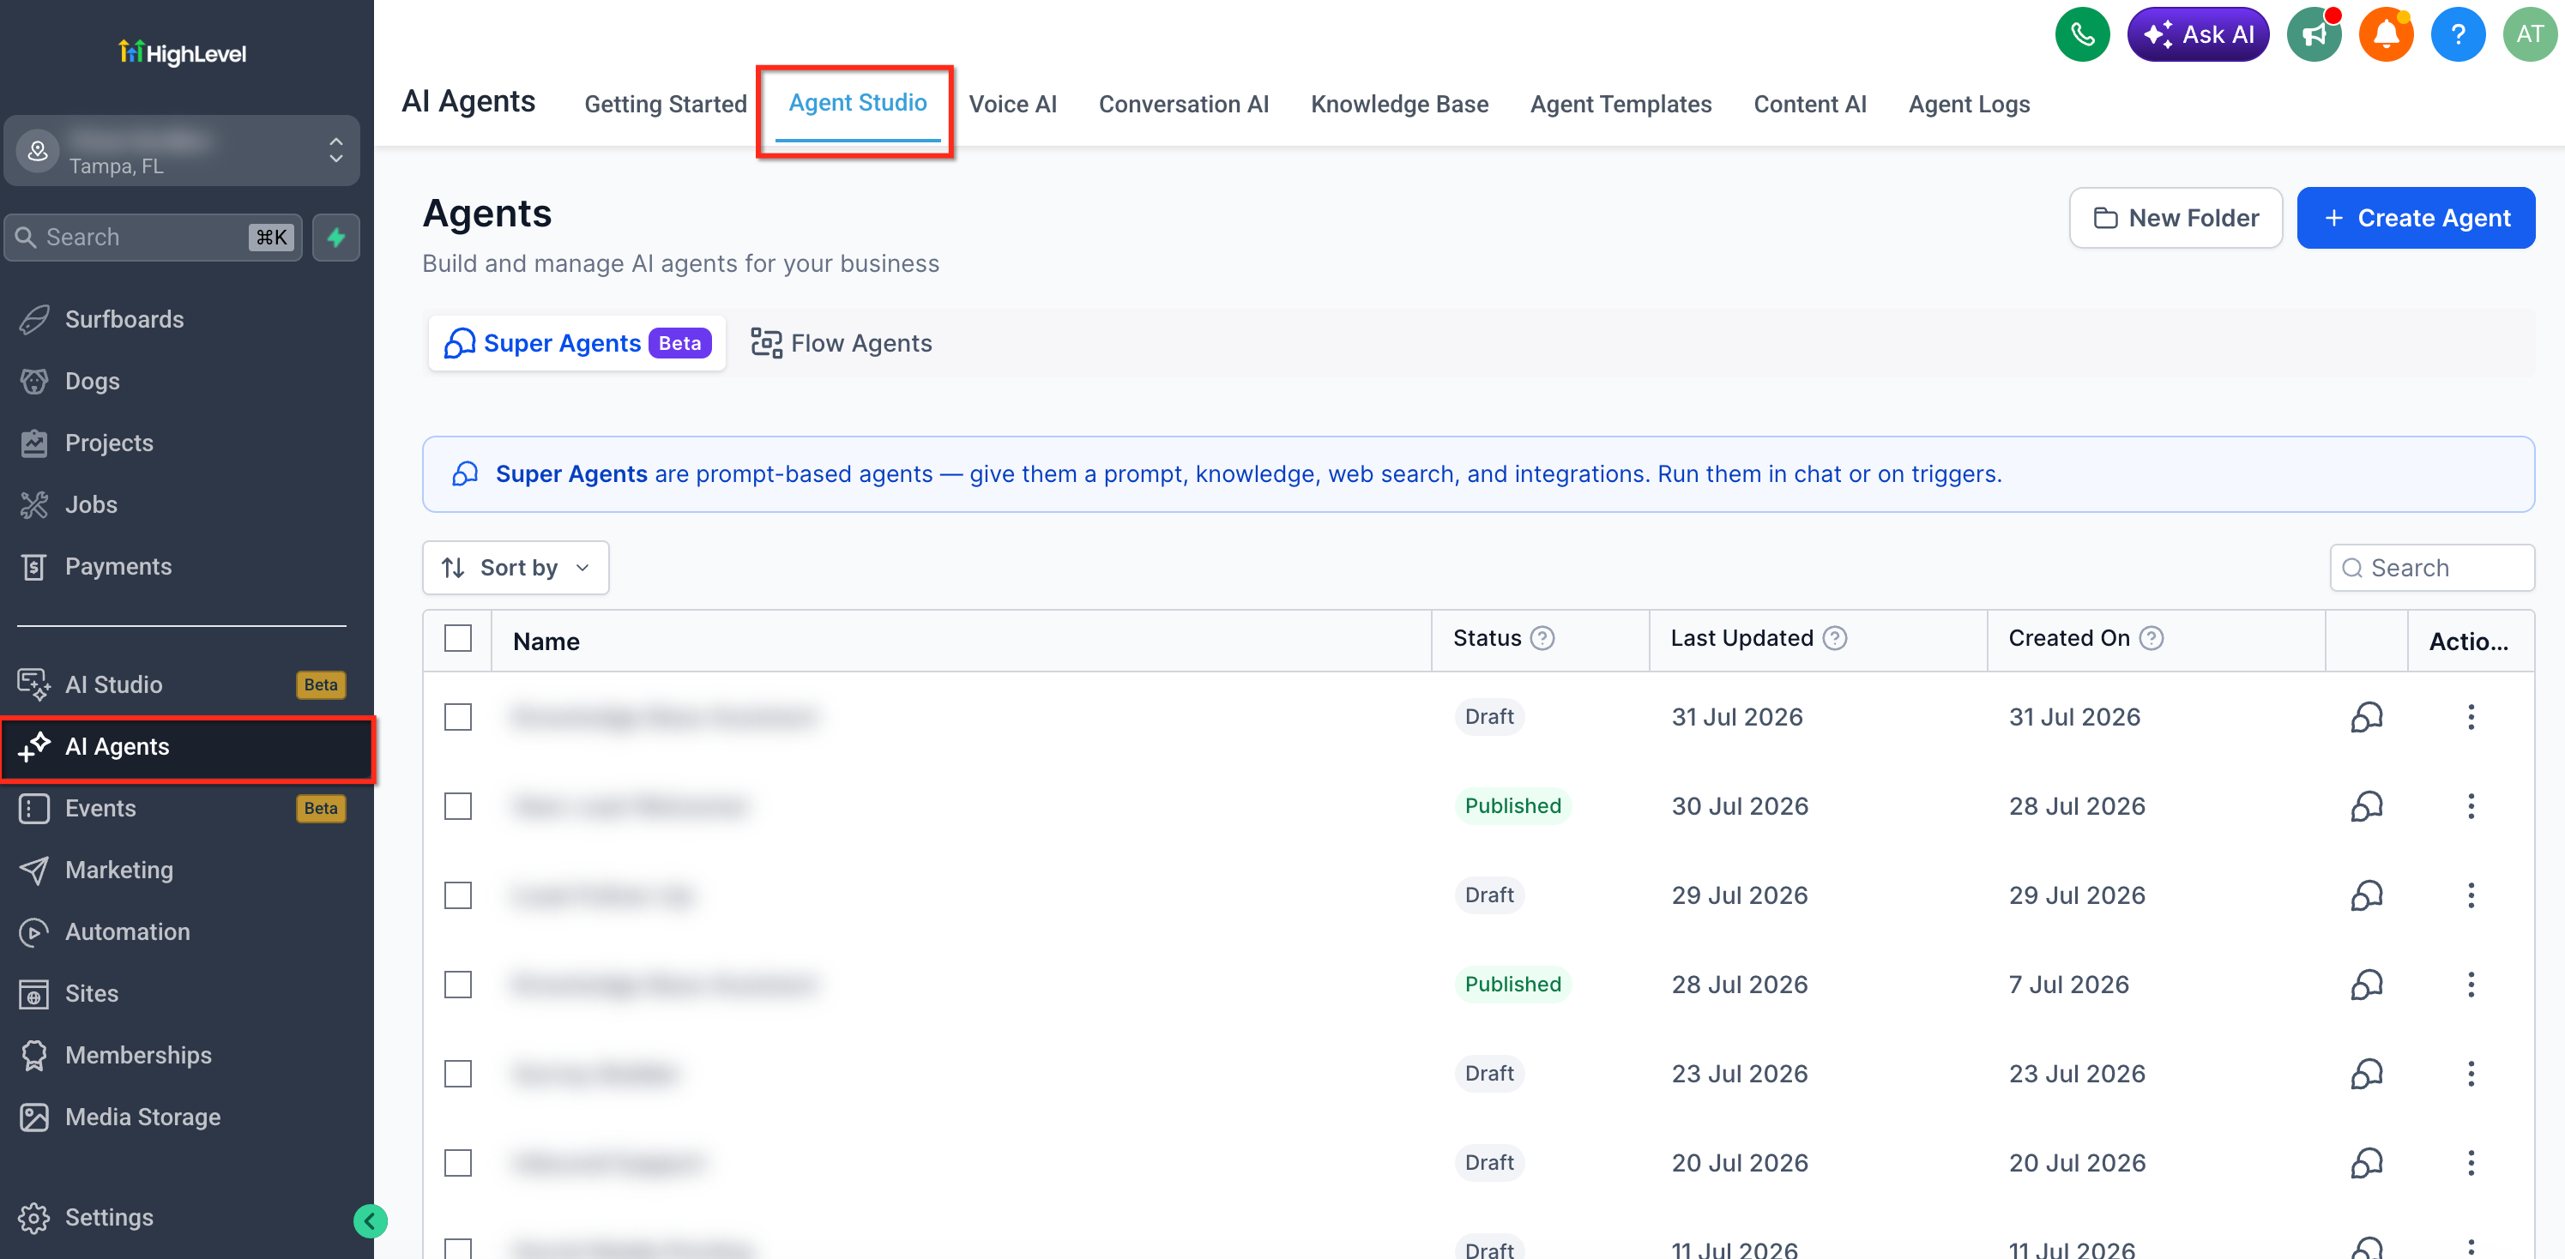Viewport: 2565px width, 1259px height.
Task: Switch to the Voice AI tab
Action: pos(1012,105)
